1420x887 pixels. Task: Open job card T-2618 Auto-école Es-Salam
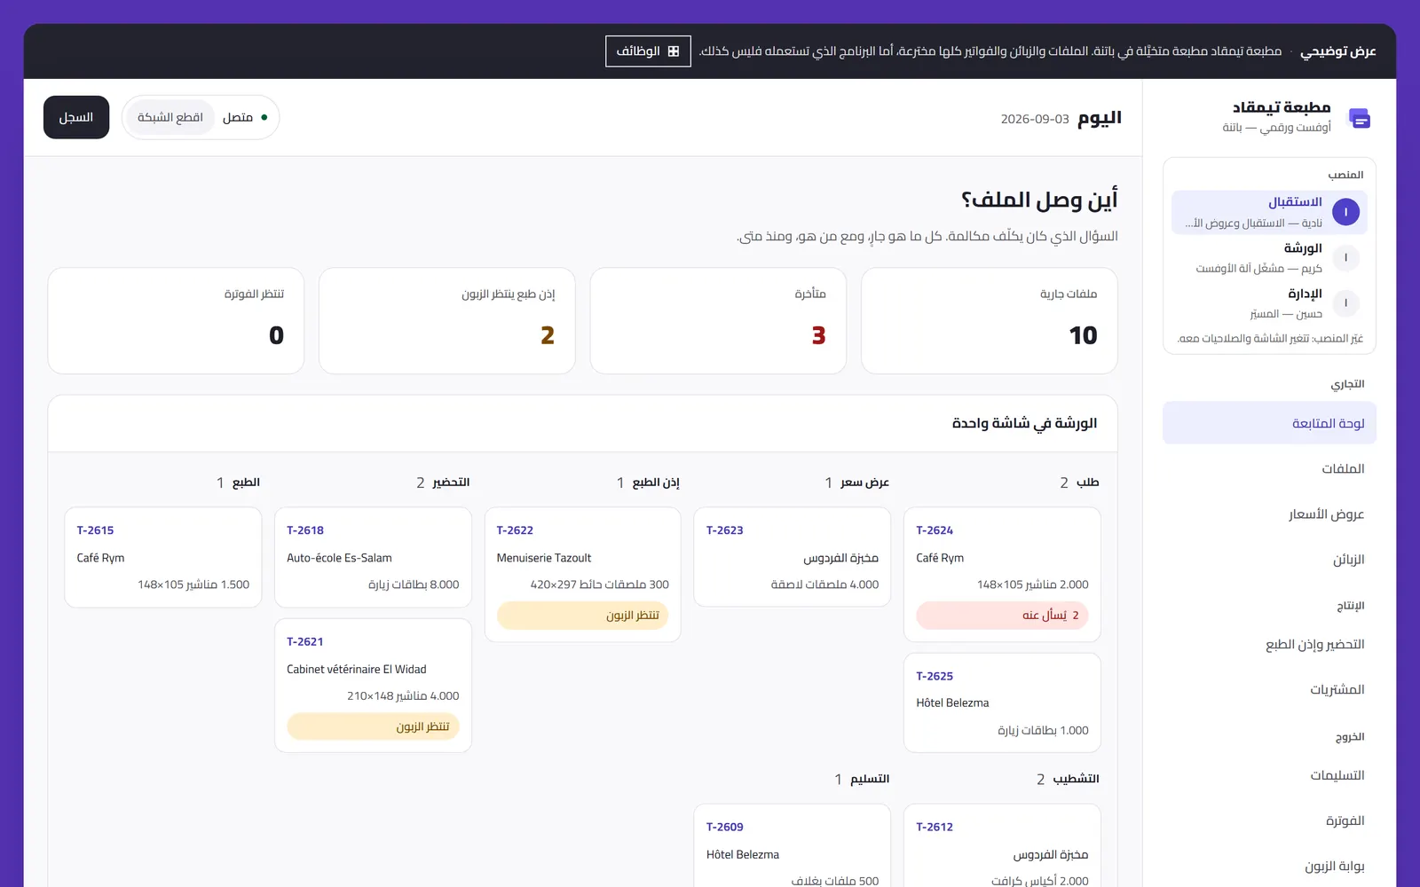point(373,557)
